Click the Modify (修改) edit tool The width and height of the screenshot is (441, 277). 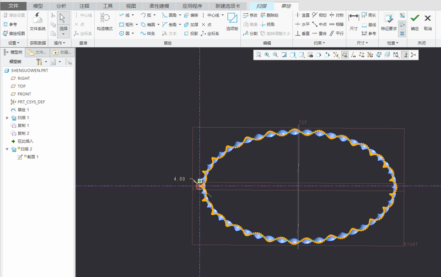point(250,15)
